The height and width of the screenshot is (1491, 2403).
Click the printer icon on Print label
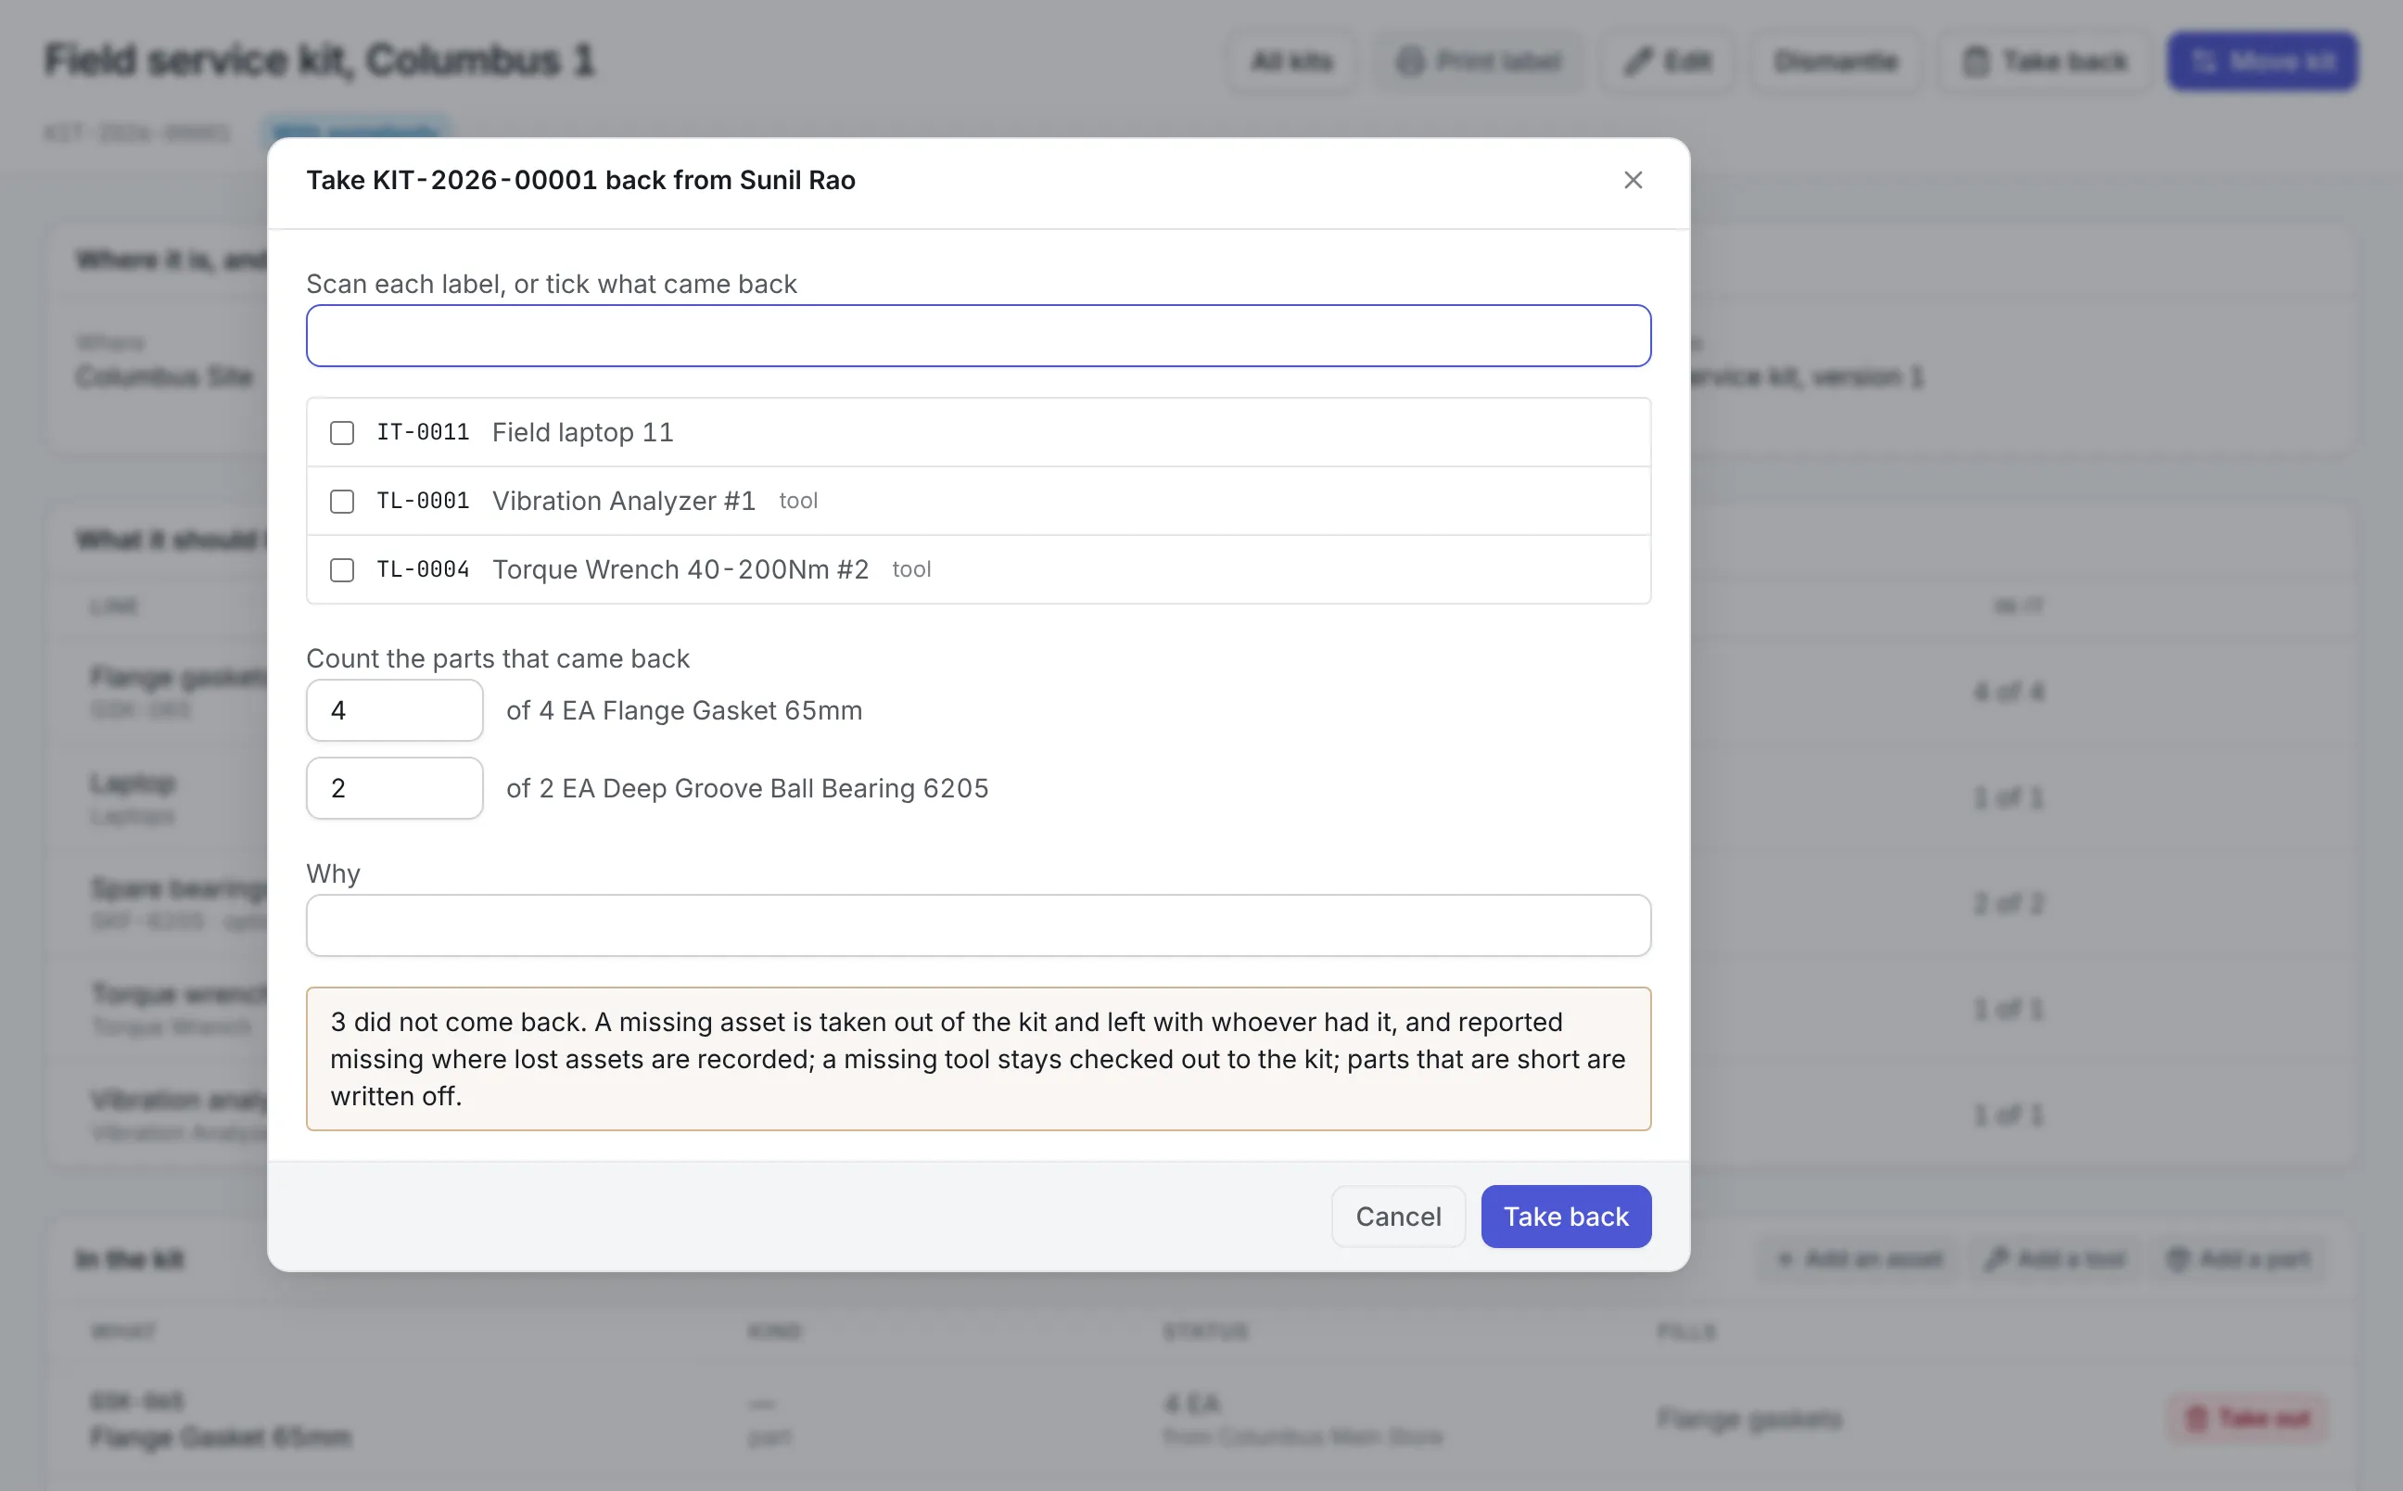click(x=1410, y=61)
